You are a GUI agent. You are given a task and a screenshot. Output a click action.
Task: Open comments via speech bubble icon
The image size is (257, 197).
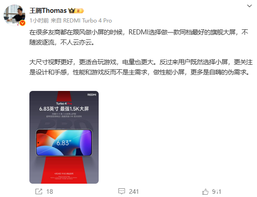click(122, 191)
